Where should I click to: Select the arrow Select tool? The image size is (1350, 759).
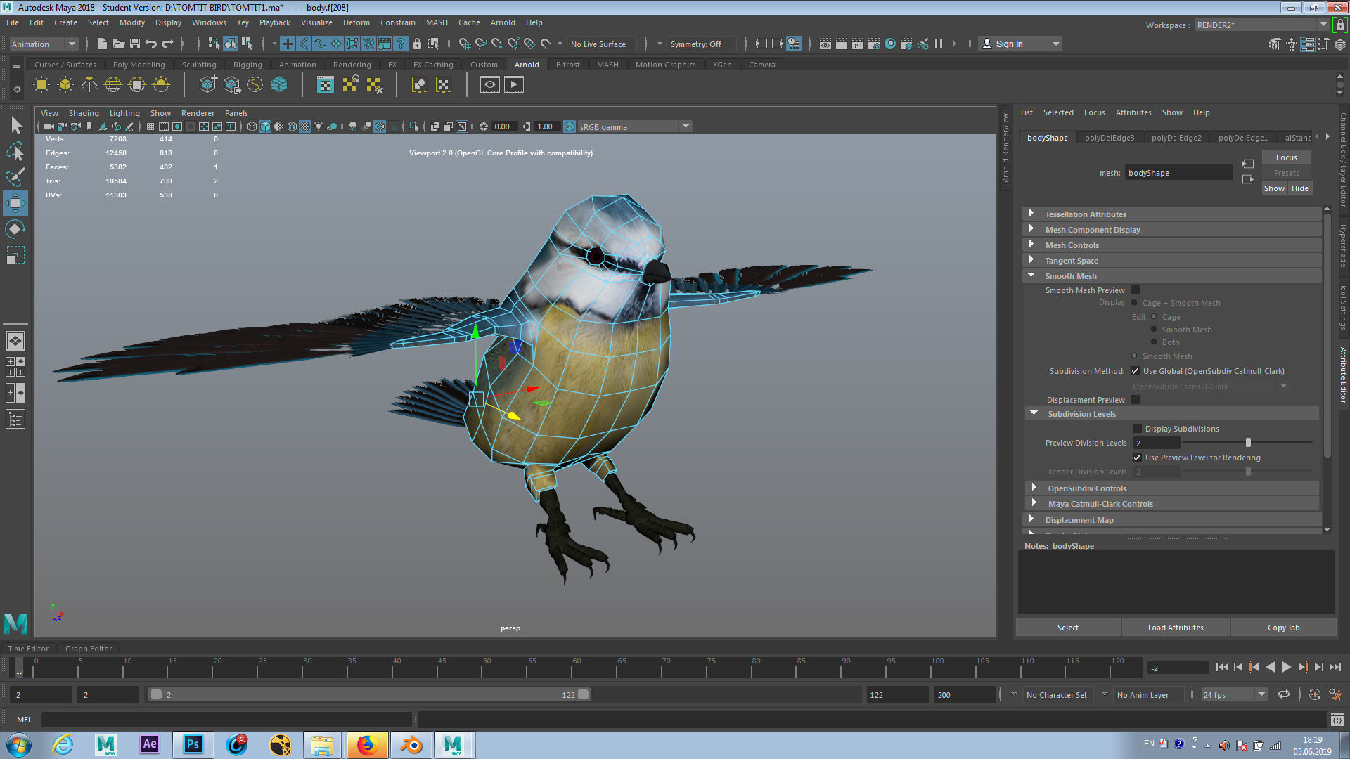[x=15, y=126]
